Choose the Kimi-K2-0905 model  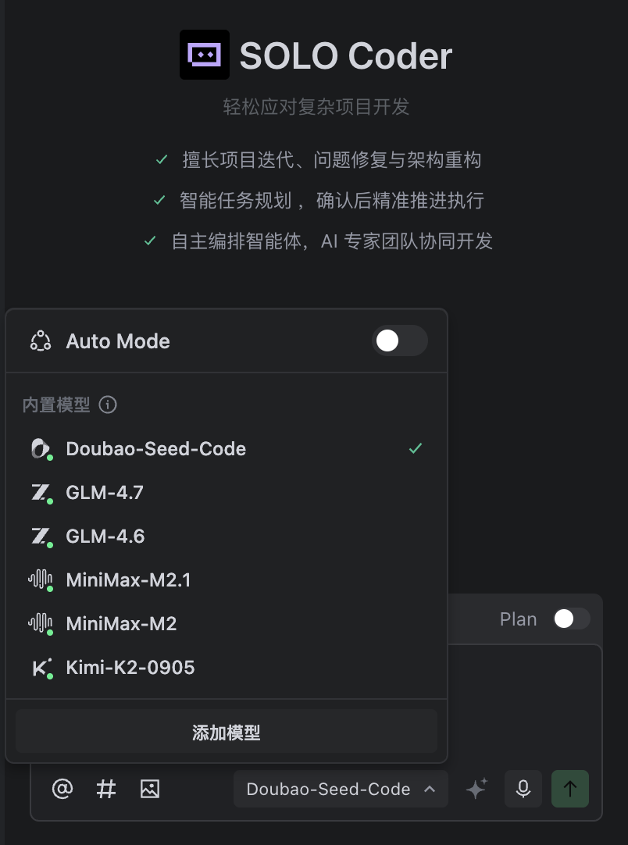point(130,668)
